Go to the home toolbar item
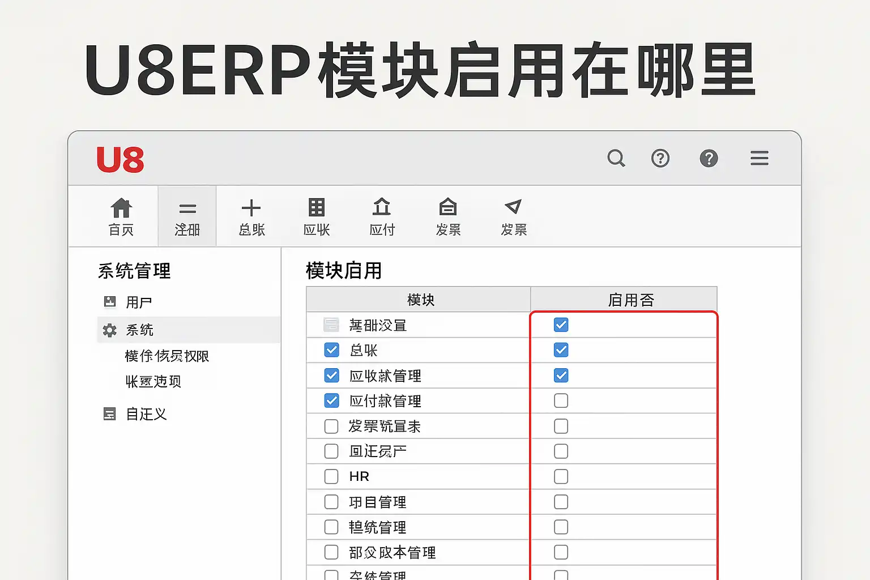Image resolution: width=870 pixels, height=580 pixels. coord(121,217)
